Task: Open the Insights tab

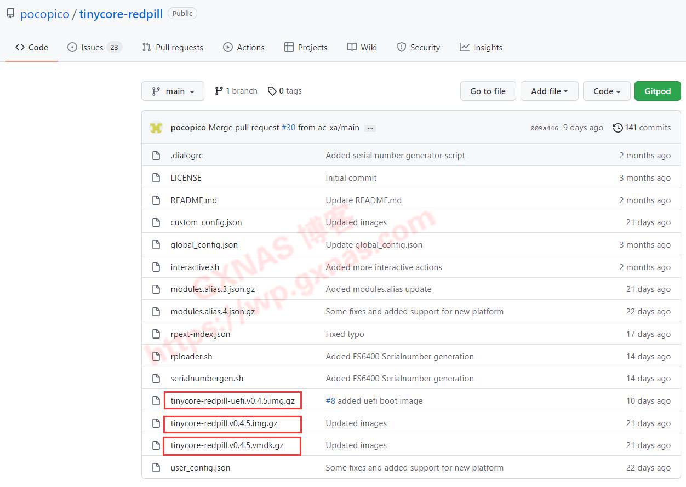Action: click(481, 48)
